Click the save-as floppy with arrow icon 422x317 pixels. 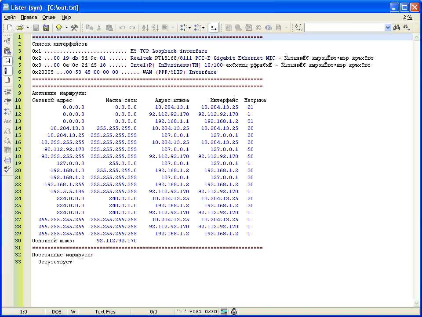46,27
